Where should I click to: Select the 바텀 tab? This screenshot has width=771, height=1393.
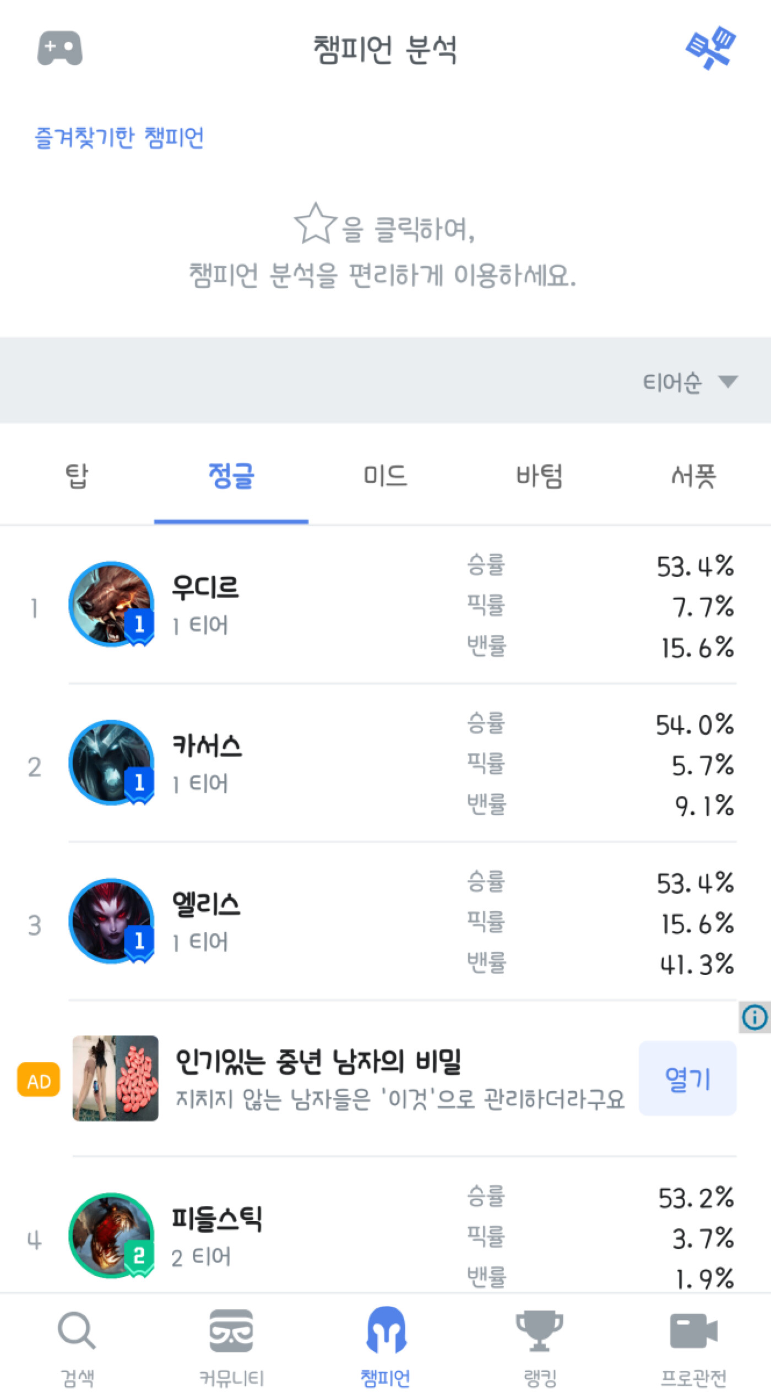click(x=540, y=476)
